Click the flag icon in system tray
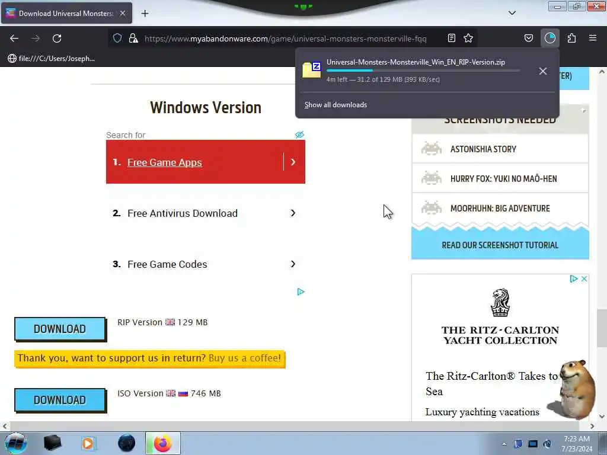 [518, 444]
